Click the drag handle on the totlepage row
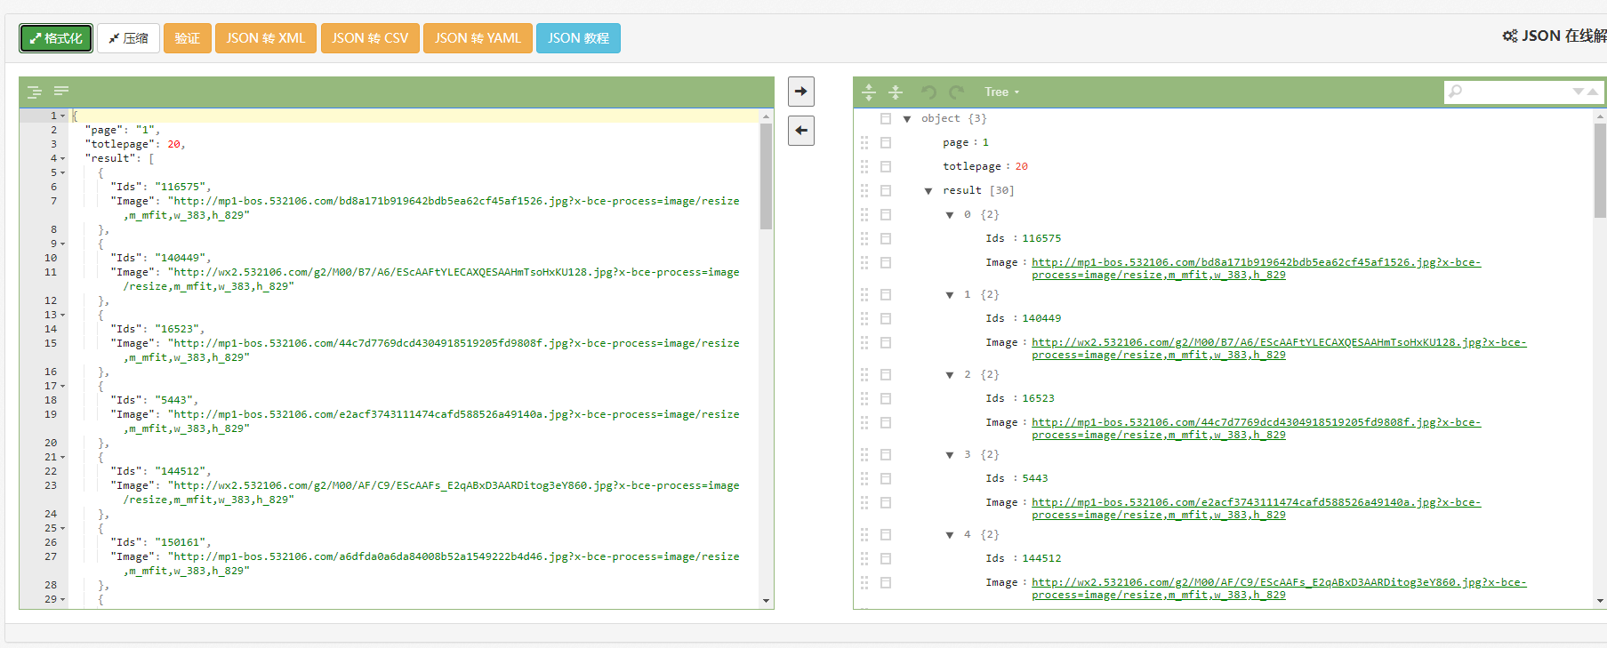Image resolution: width=1607 pixels, height=648 pixels. point(864,166)
